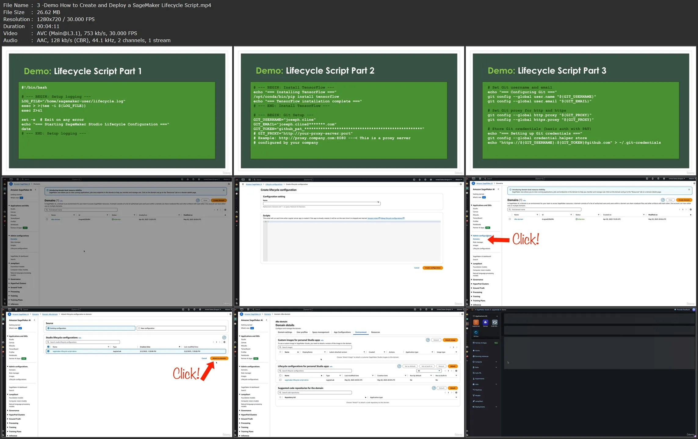Screen dimensions: 698x439
Task: Open Lifecycle Script Part 3 slide thumbnail
Action: click(x=581, y=111)
